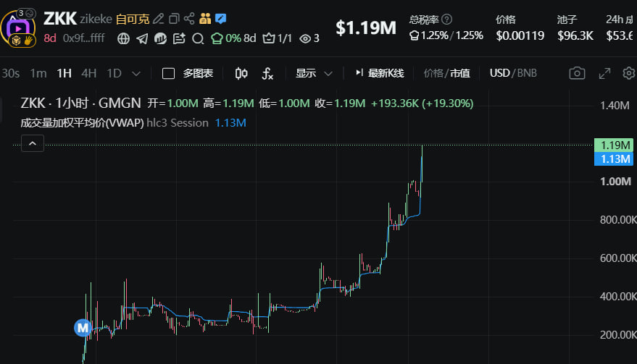Click the pool value $96.3K
The height and width of the screenshot is (364, 637).
[575, 35]
